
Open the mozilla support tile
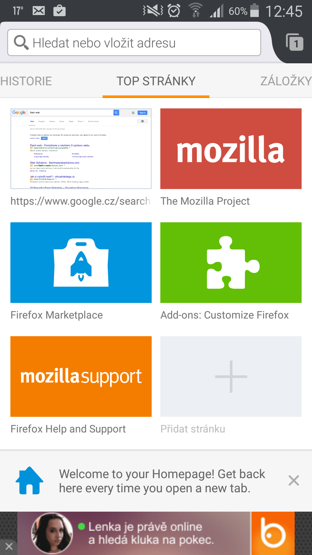pos(81,376)
